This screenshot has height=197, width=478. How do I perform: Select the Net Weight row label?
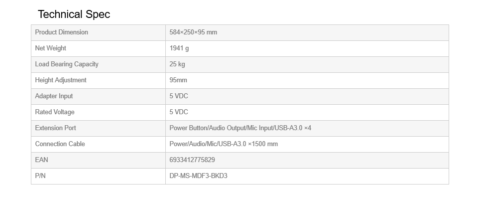[51, 48]
